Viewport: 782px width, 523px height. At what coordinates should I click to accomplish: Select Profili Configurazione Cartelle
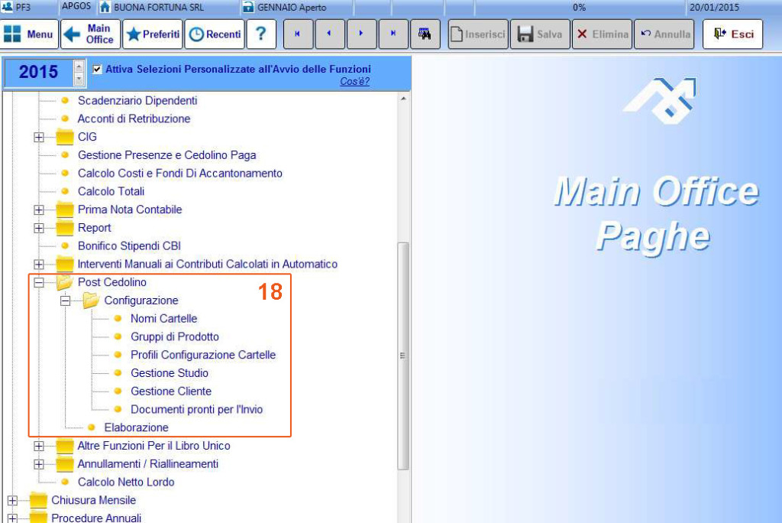click(203, 355)
